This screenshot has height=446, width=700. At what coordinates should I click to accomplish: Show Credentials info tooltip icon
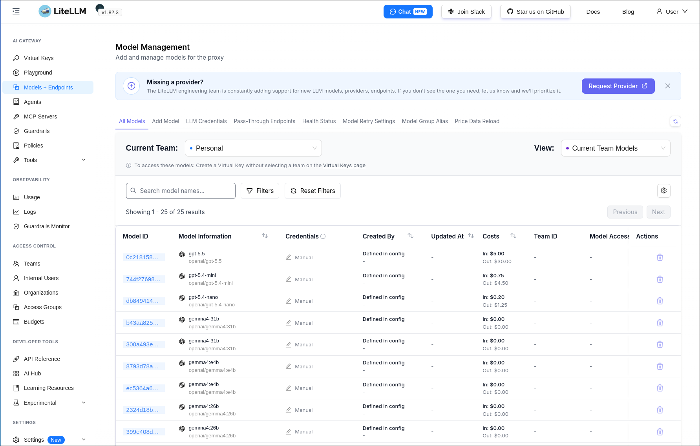[x=323, y=237]
